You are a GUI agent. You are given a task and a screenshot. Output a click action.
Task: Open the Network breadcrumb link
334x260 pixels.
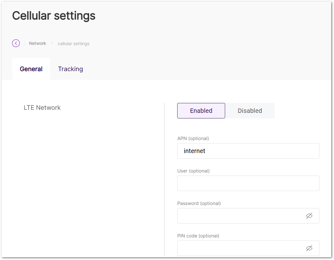pos(37,43)
